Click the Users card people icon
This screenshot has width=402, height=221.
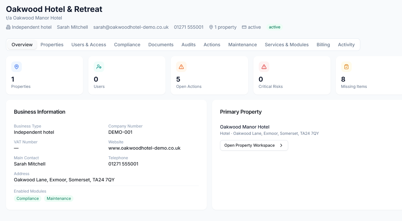(x=99, y=67)
